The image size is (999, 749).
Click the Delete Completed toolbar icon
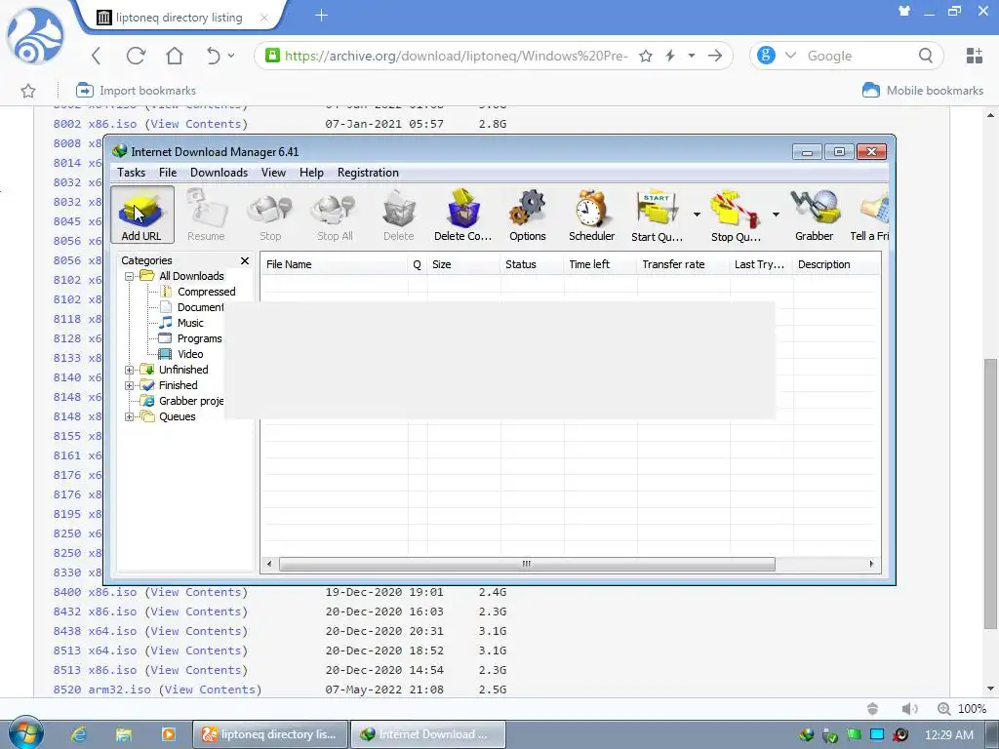coord(463,215)
